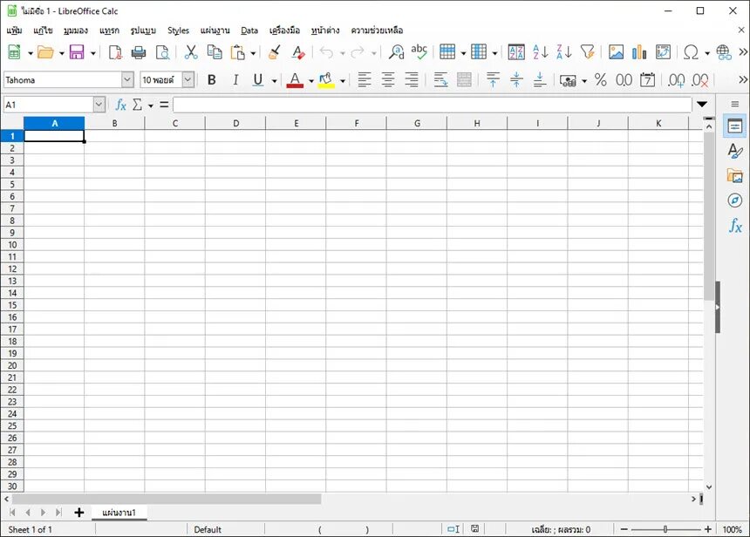Screen dimensions: 750x537
Task: Apply the yellow background color swatch
Action: 327,80
